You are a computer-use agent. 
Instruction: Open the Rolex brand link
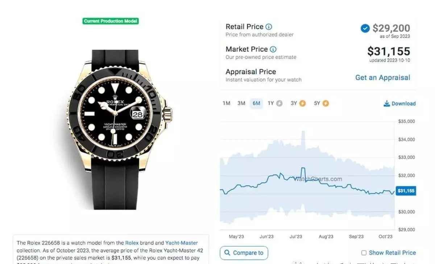click(x=132, y=243)
